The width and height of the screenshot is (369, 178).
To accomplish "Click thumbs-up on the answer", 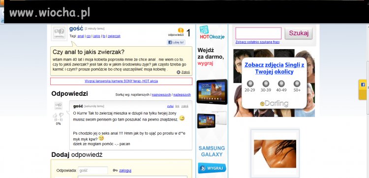I will tap(55, 115).
